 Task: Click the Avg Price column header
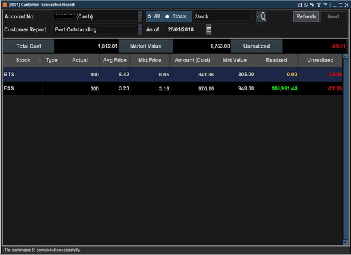pyautogui.click(x=115, y=60)
